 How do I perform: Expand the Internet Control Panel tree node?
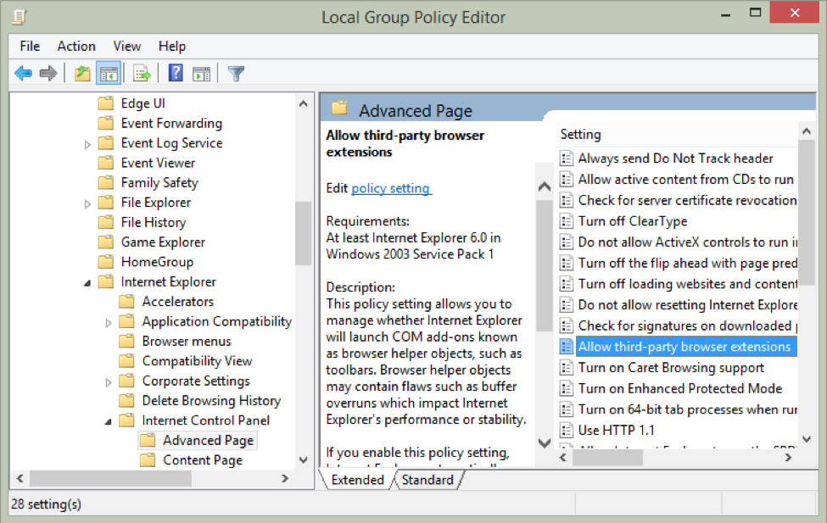tap(108, 420)
